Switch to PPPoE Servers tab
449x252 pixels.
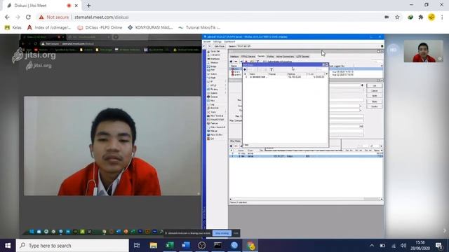click(248, 56)
